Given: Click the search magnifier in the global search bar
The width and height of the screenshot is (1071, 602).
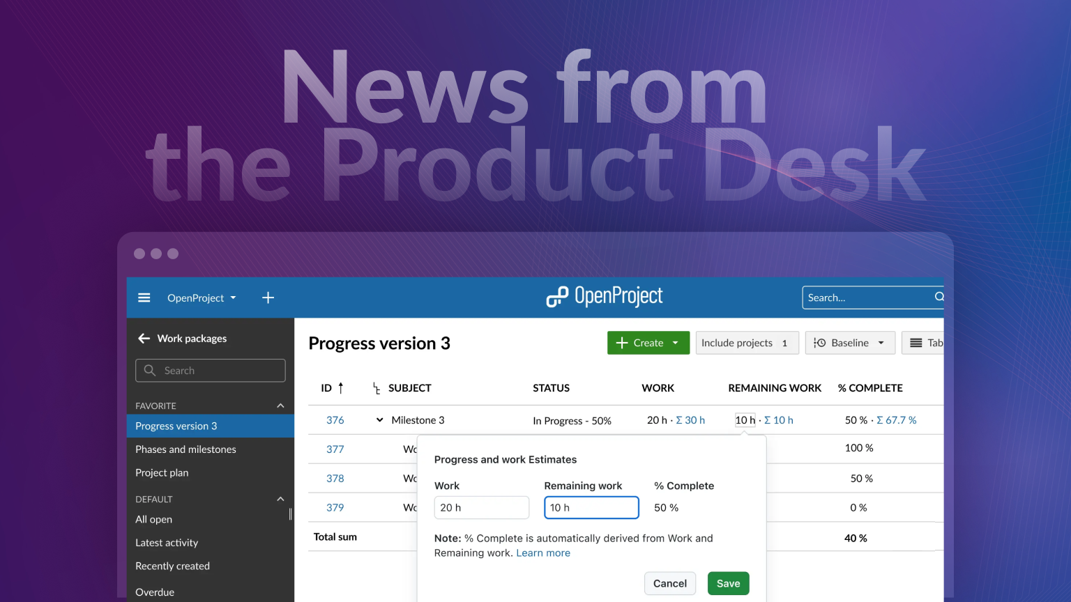Looking at the screenshot, I should tap(938, 297).
